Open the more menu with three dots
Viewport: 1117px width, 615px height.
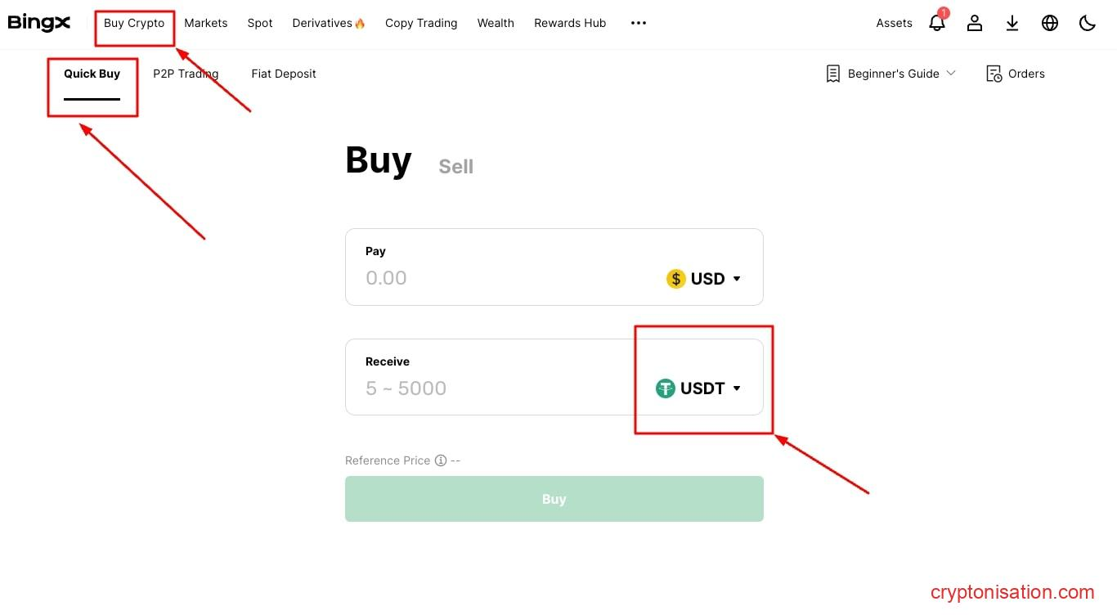click(x=638, y=23)
